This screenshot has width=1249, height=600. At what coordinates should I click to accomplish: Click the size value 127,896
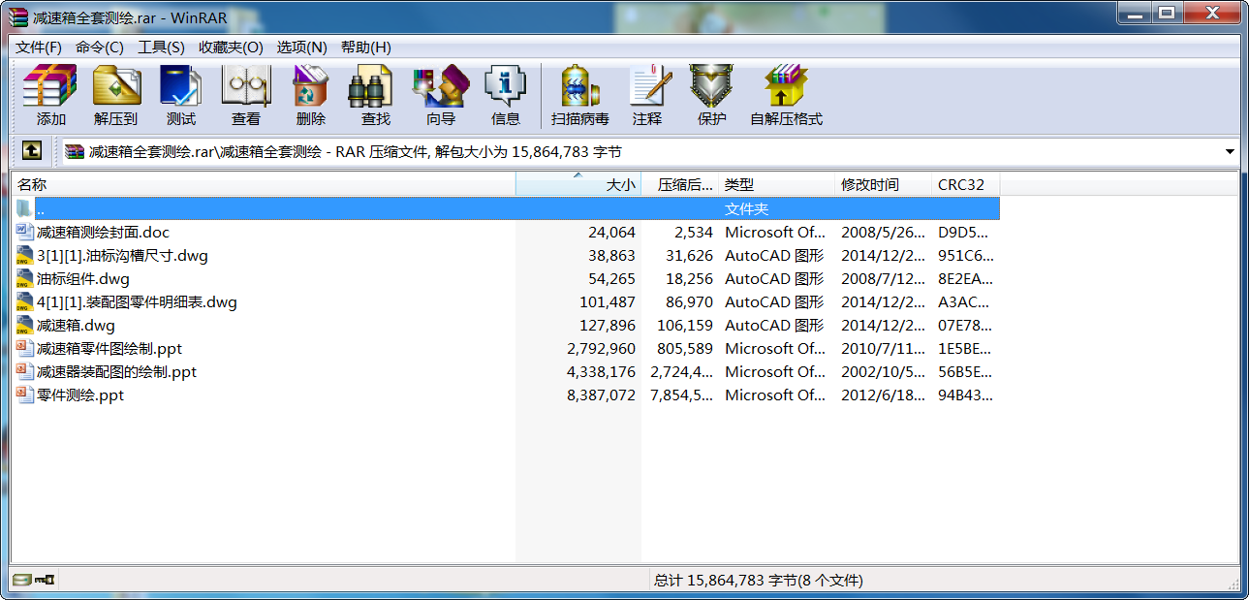[608, 325]
